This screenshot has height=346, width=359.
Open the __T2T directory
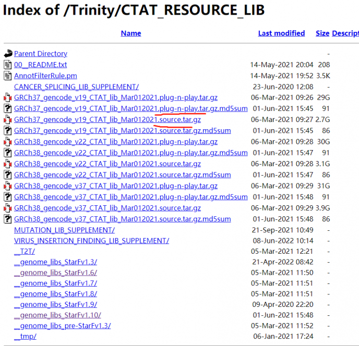coord(25,252)
